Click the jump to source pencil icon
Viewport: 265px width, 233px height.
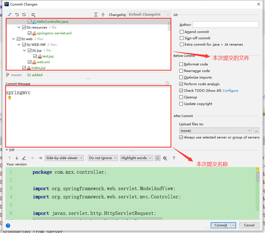tap(24, 158)
